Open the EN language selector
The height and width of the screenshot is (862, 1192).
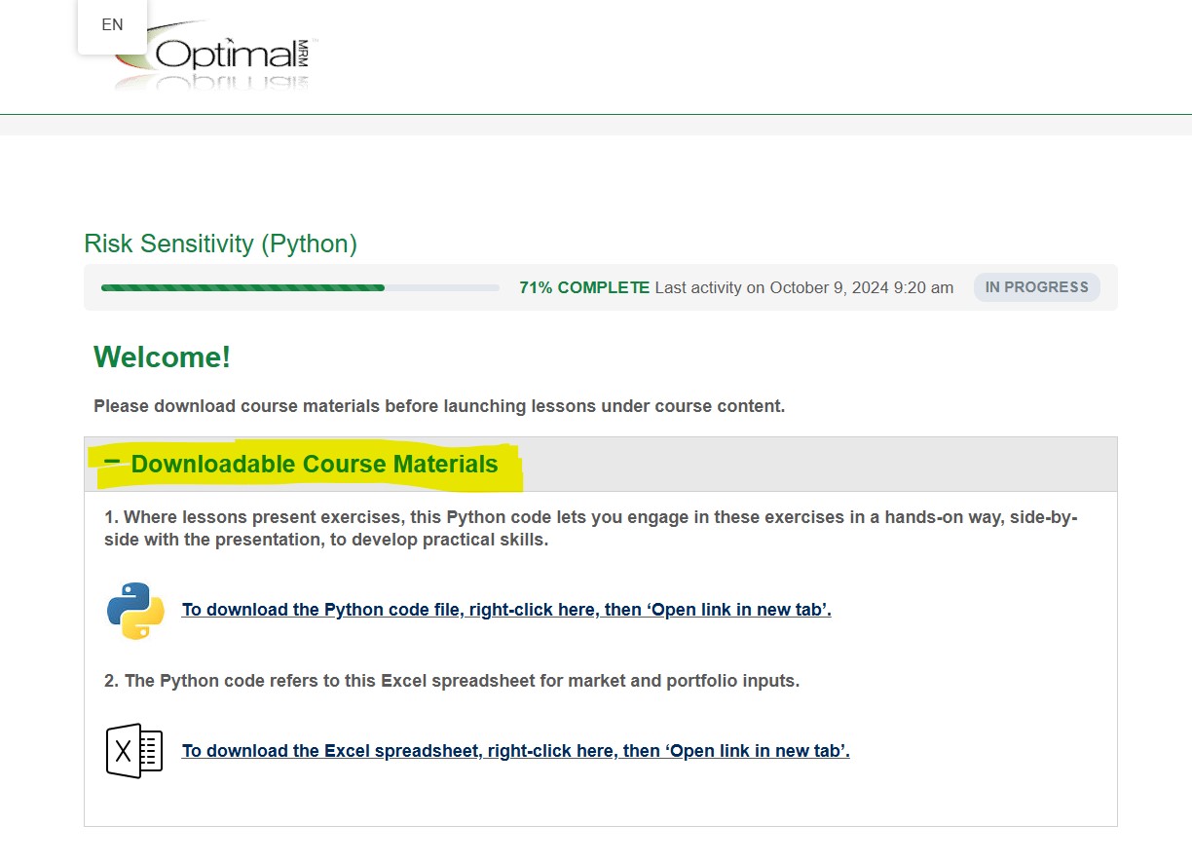[112, 25]
